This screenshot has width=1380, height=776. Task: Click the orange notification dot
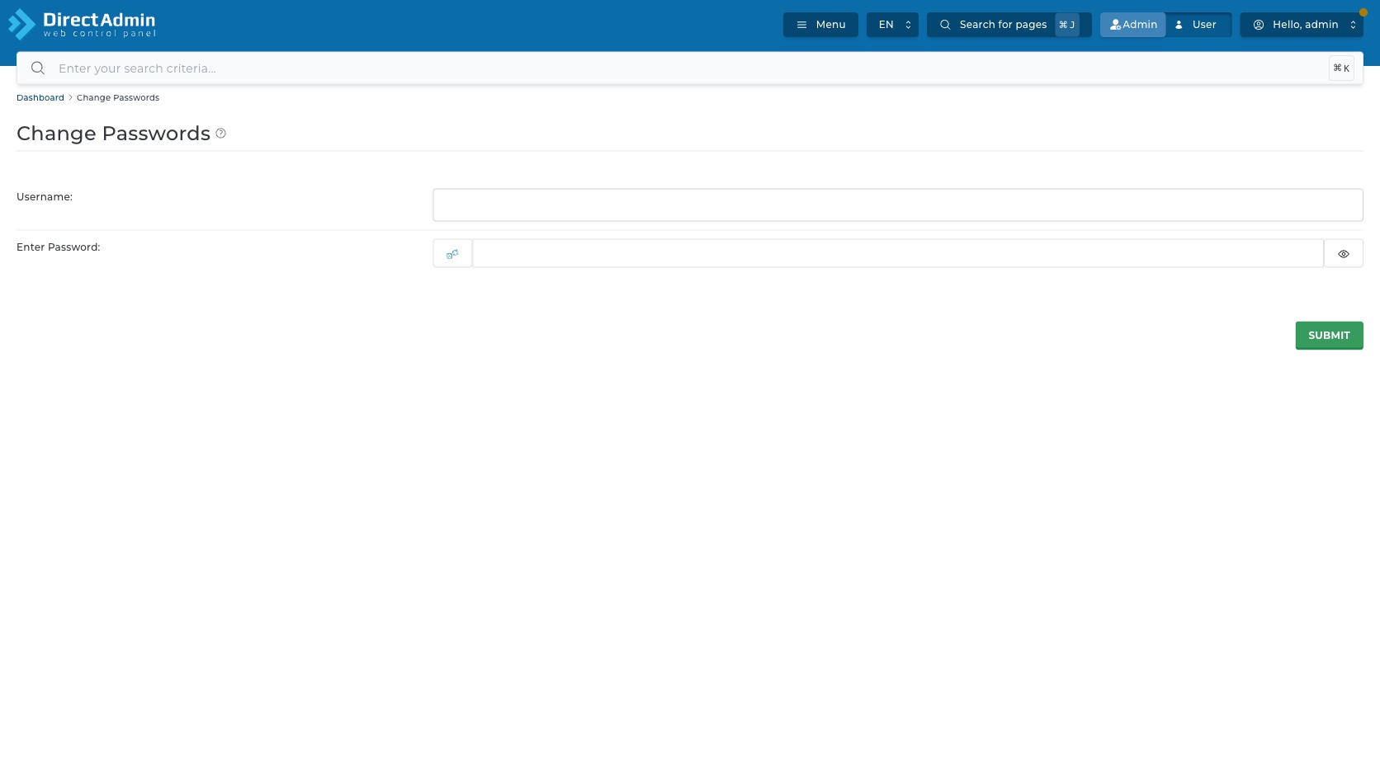tap(1363, 12)
